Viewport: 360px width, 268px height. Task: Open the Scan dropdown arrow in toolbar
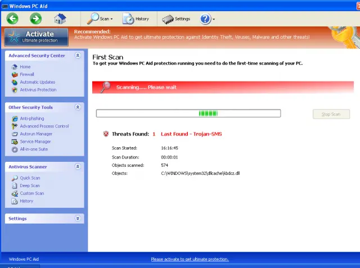[x=112, y=19]
